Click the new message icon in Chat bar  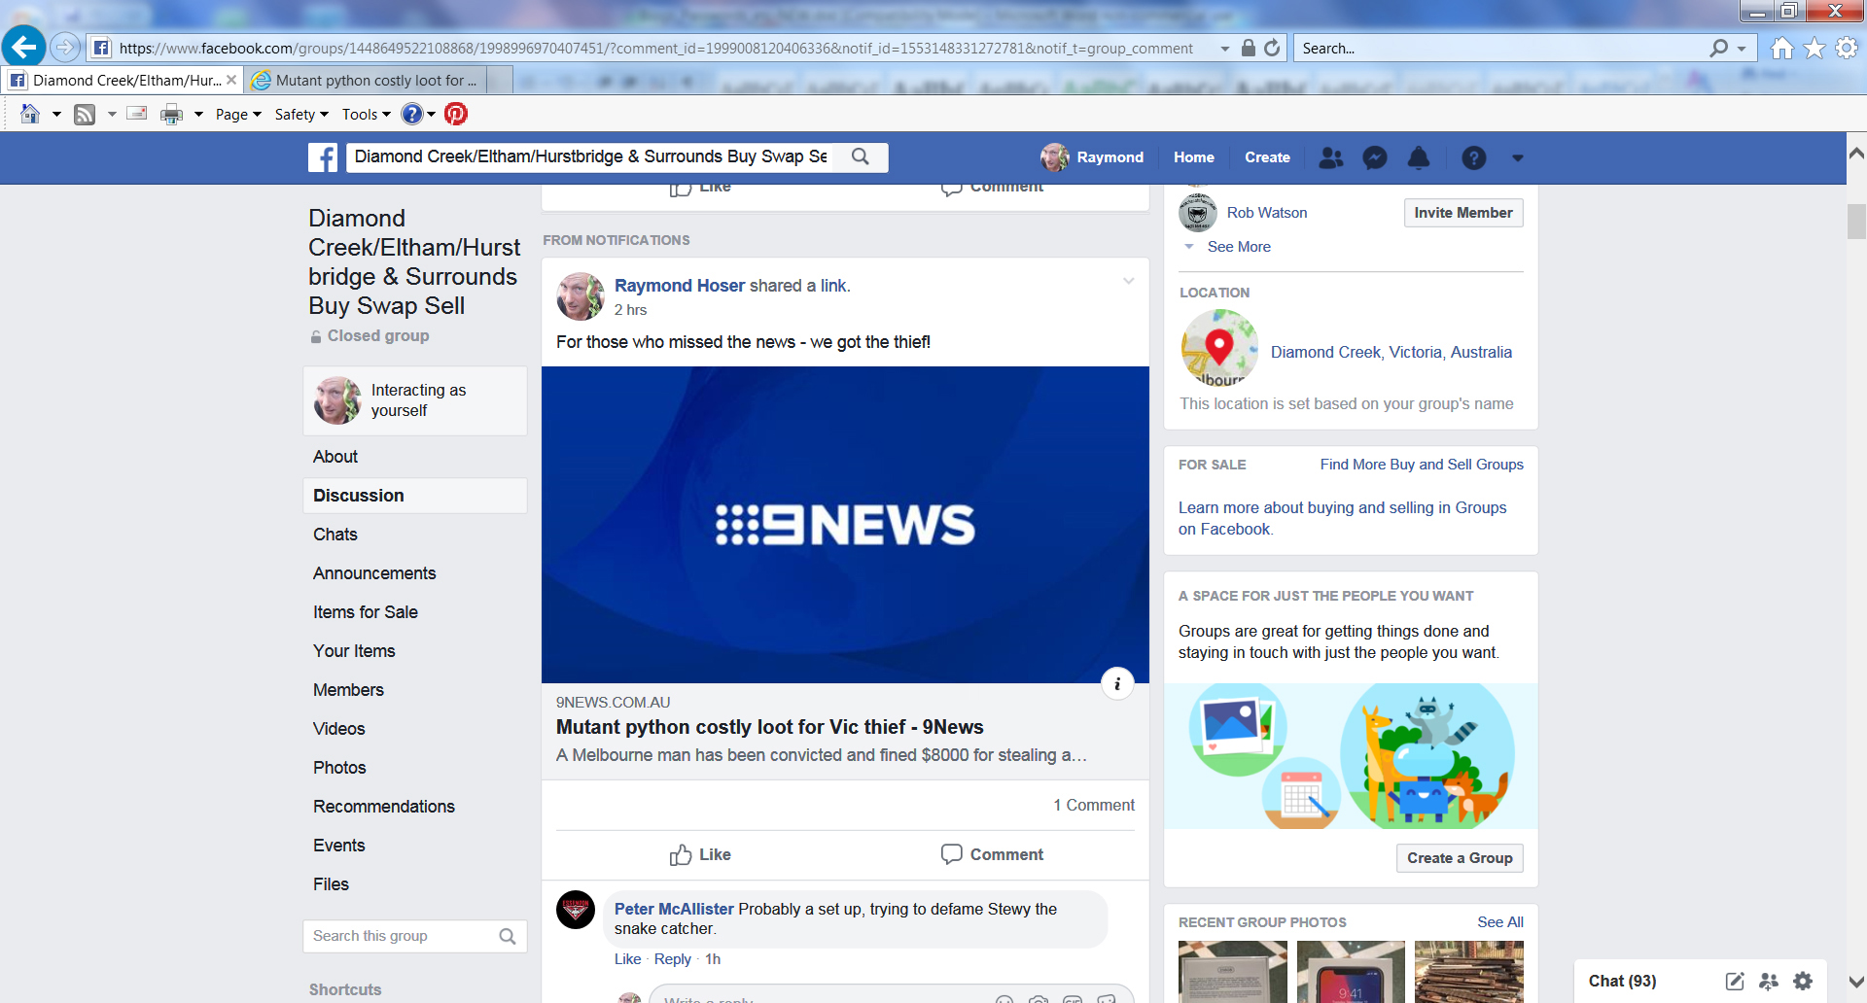coord(1735,982)
